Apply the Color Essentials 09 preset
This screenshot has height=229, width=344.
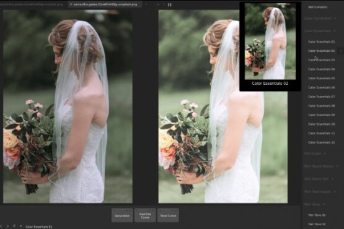coord(322,115)
